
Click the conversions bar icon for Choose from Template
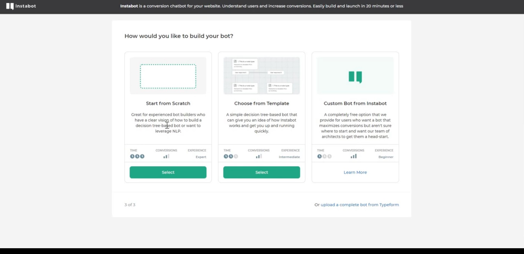point(259,156)
